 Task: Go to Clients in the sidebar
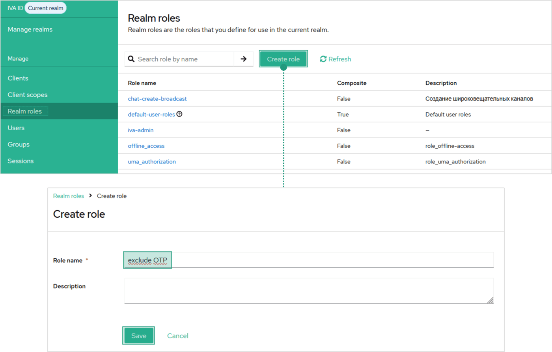tap(18, 78)
